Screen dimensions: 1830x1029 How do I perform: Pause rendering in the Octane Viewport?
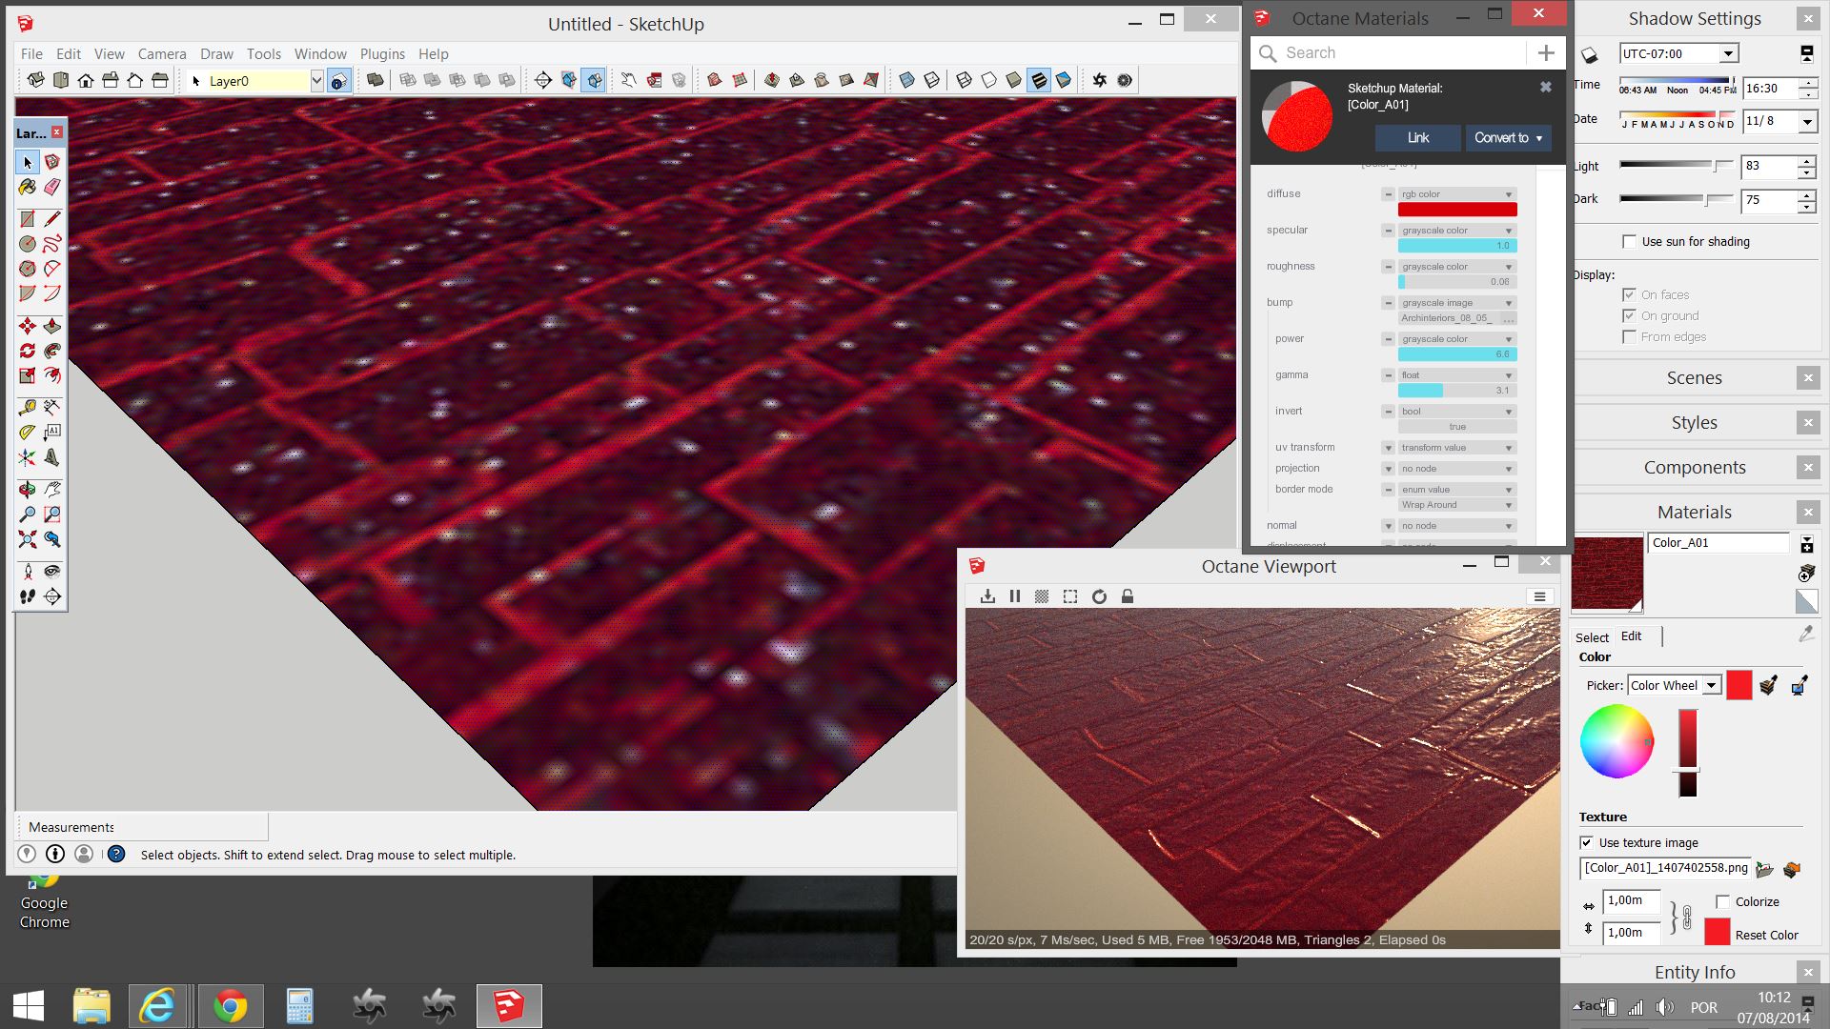[1015, 596]
